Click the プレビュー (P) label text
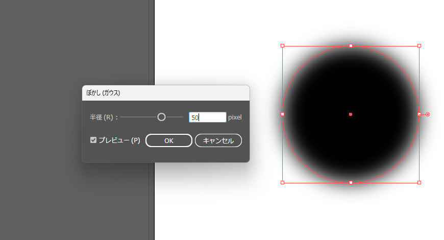Screen dimensions: 444x240 point(119,140)
